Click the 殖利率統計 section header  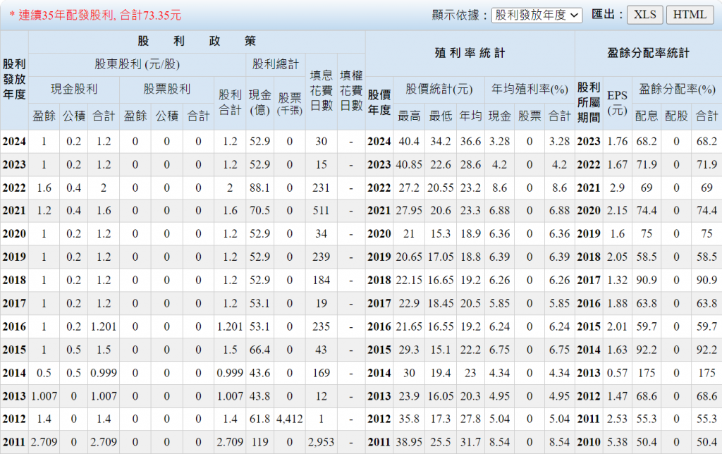(x=470, y=53)
